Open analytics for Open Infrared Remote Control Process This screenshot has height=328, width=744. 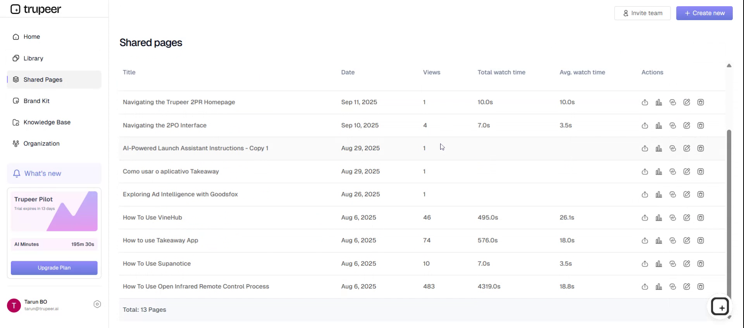659,287
